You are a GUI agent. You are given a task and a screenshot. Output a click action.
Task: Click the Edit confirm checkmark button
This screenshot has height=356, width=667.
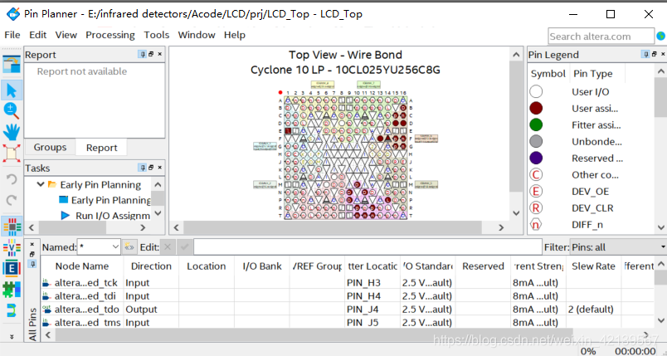(x=185, y=247)
